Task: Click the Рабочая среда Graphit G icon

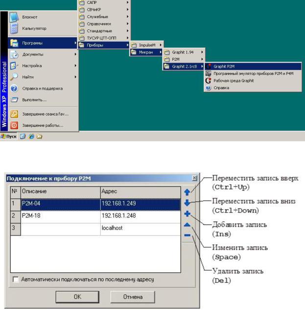Action: (209, 81)
